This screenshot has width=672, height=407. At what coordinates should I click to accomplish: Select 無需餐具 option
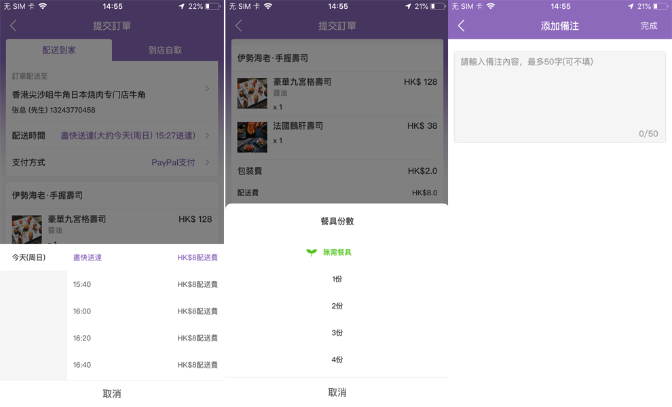(x=337, y=252)
